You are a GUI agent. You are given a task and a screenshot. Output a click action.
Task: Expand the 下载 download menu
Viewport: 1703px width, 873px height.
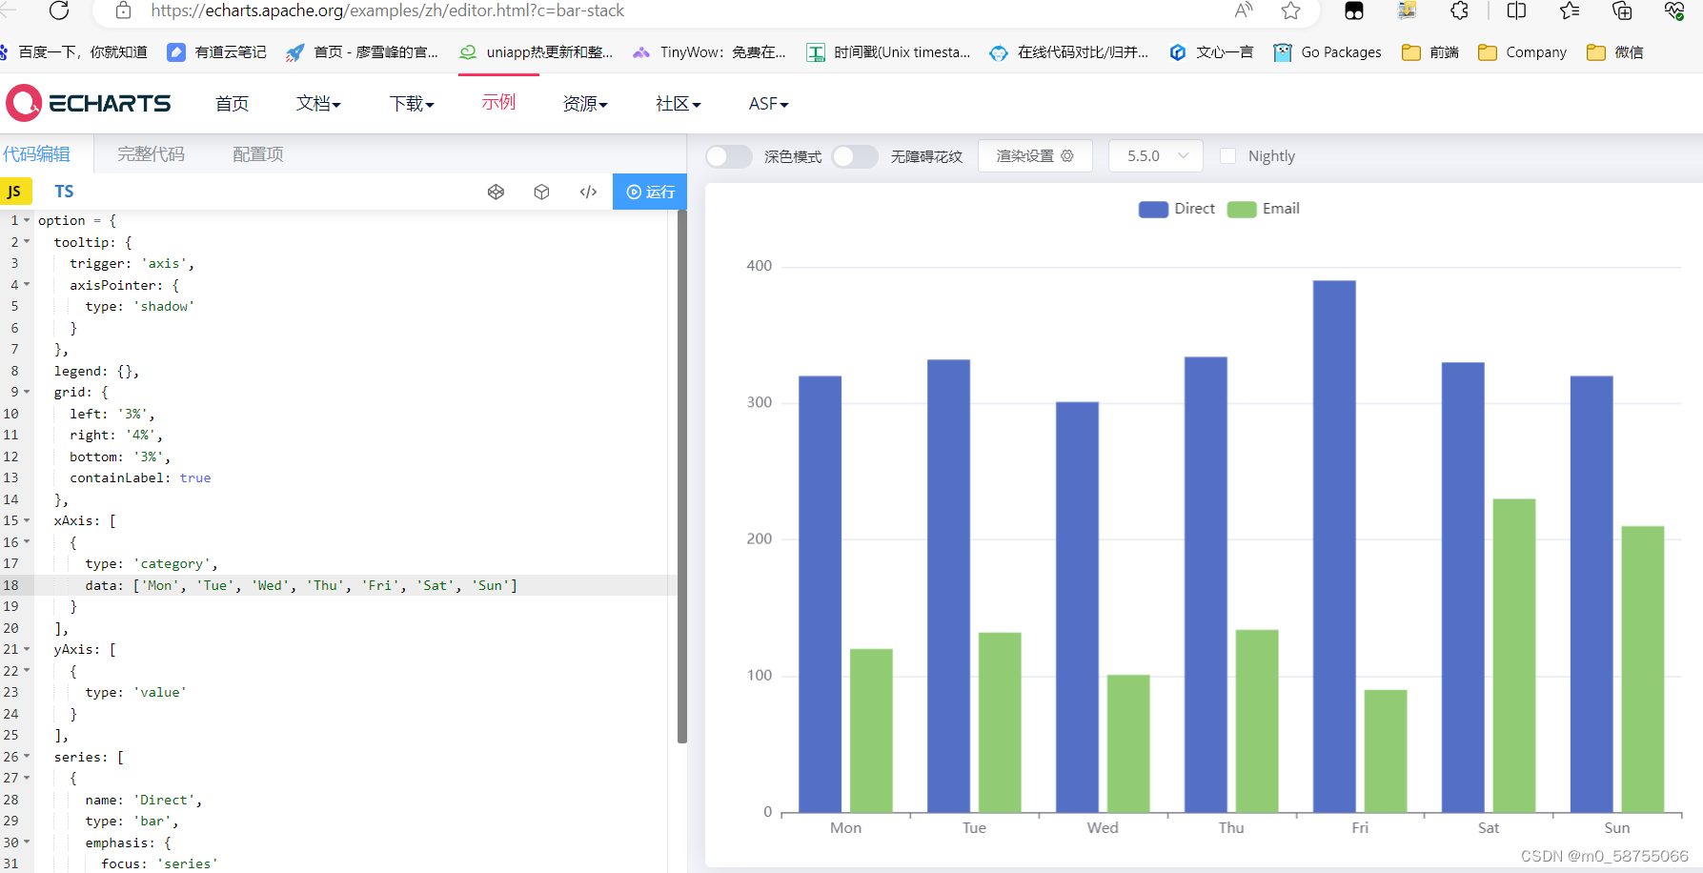412,103
